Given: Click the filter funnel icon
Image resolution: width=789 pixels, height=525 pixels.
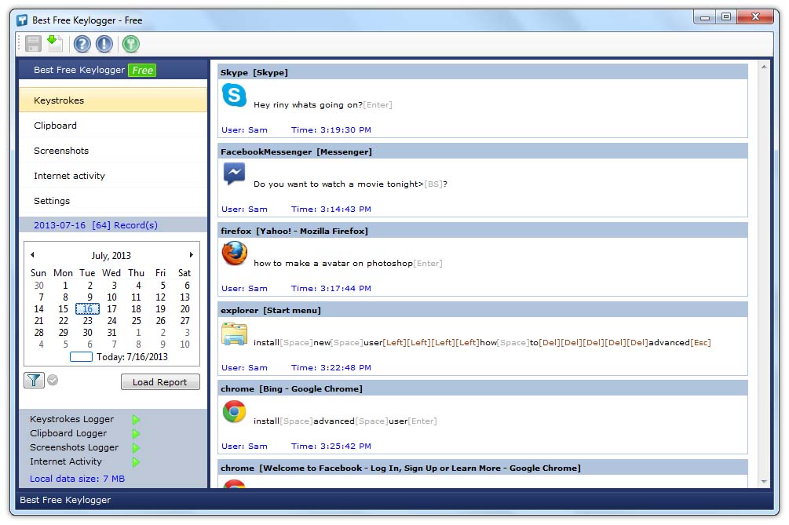Looking at the screenshot, I should tap(34, 380).
